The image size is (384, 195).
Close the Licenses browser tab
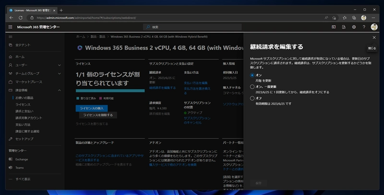54,11
